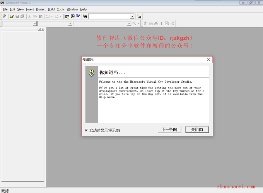Click the 你知道吗... tip heading
This screenshot has height=193, width=263.
pyautogui.click(x=112, y=73)
